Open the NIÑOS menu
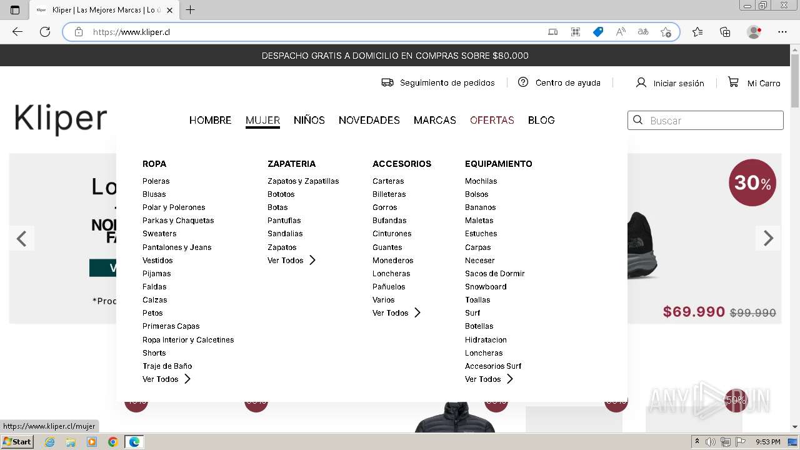Viewport: 800px width, 450px height. [x=309, y=120]
